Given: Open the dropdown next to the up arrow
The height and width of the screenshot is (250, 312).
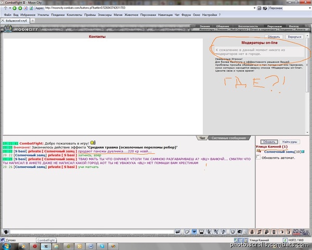Looking at the screenshot, I should tap(10, 8).
